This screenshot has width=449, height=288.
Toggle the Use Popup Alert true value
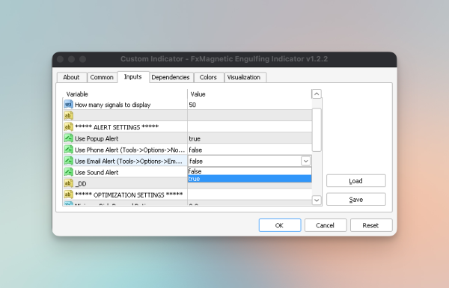click(250, 138)
